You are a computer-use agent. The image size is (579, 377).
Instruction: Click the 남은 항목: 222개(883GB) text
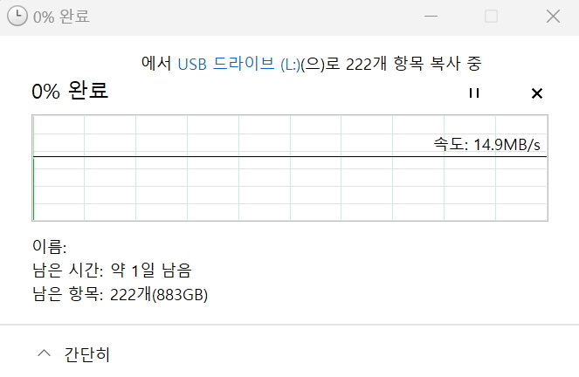tap(120, 294)
